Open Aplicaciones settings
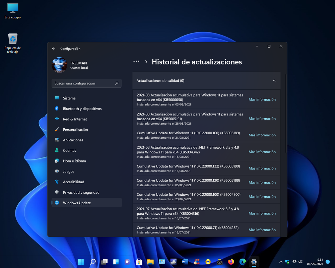The width and height of the screenshot is (335, 268). (86, 140)
